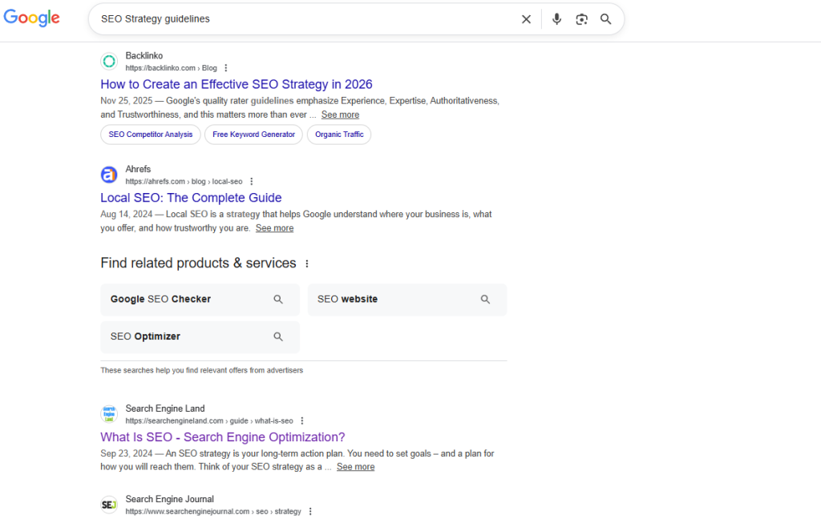Click the Ahrefs site name
Viewport: 821px width, 523px height.
coord(138,169)
